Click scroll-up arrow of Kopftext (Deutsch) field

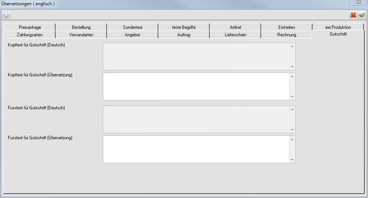pyautogui.click(x=292, y=46)
